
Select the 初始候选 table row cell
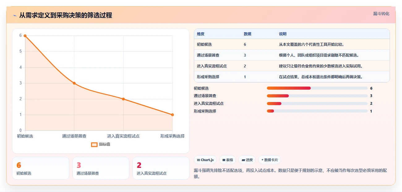pyautogui.click(x=204, y=45)
